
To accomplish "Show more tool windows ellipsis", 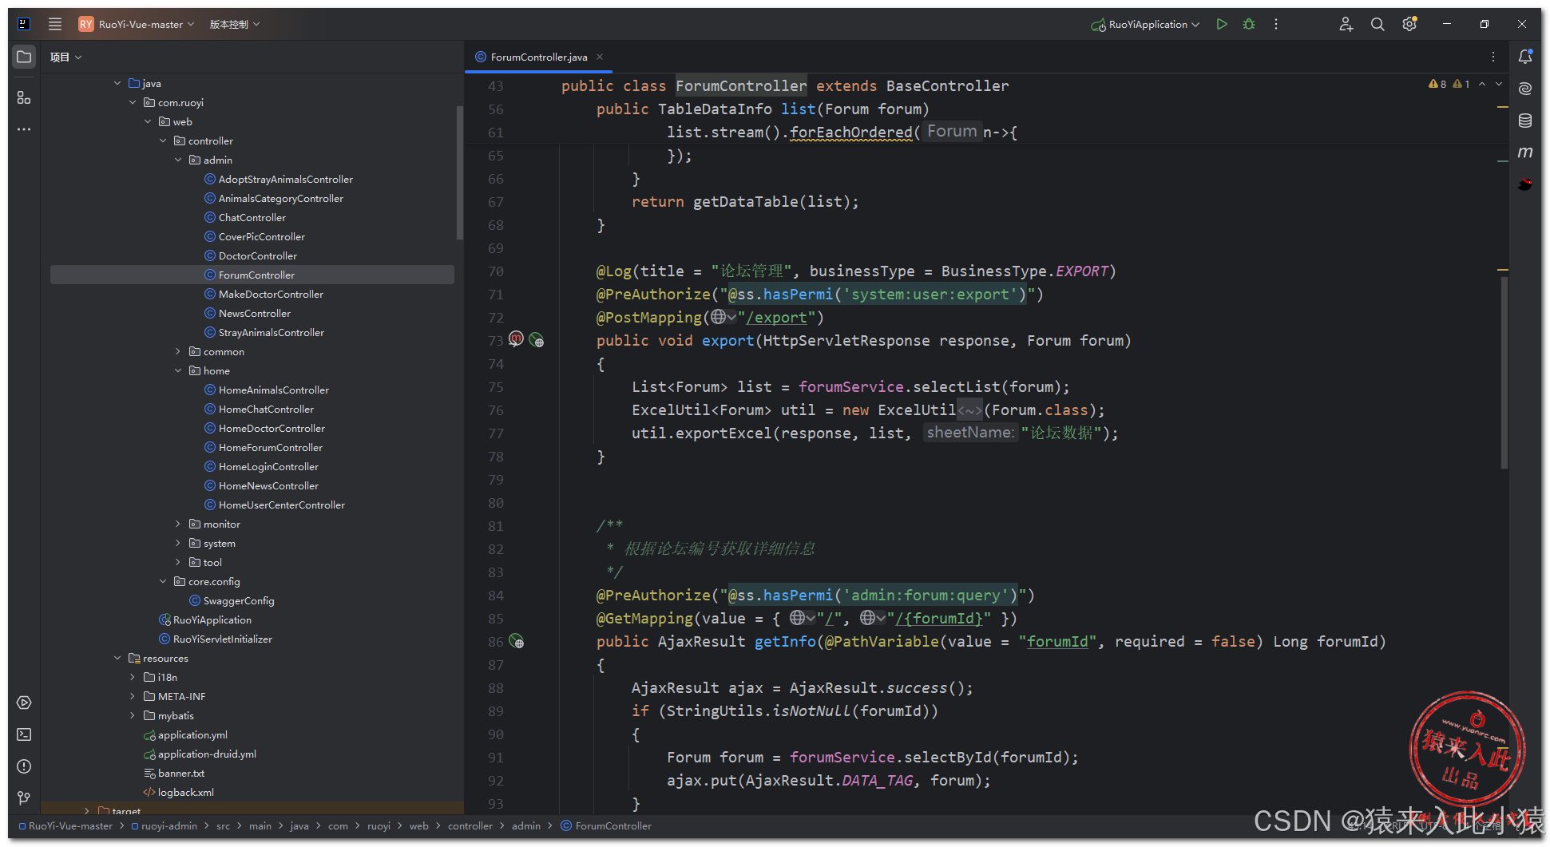I will pyautogui.click(x=24, y=129).
